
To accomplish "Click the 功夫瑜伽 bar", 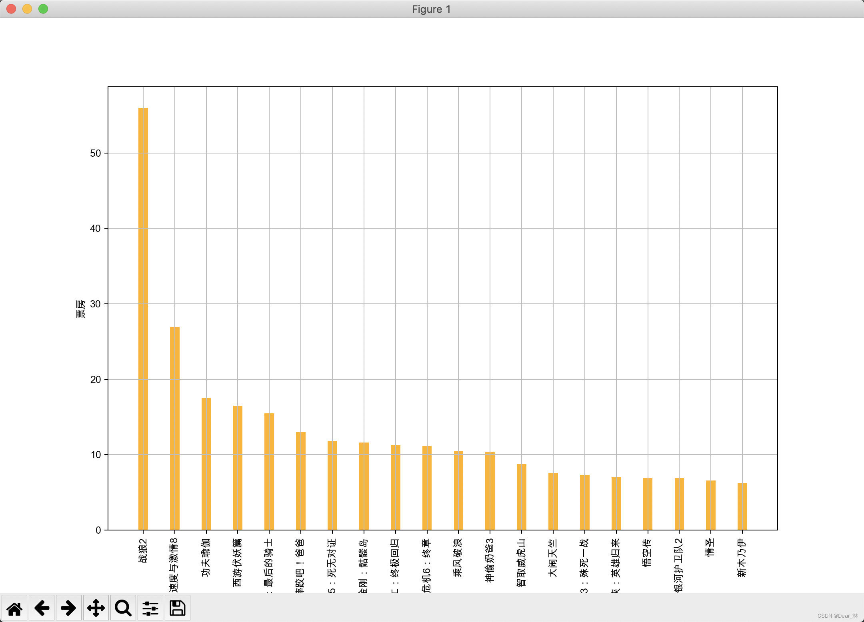I will click(x=206, y=464).
